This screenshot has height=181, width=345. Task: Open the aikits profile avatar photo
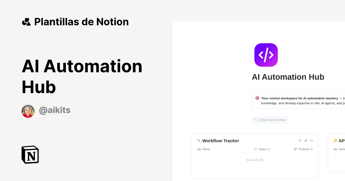click(x=28, y=111)
